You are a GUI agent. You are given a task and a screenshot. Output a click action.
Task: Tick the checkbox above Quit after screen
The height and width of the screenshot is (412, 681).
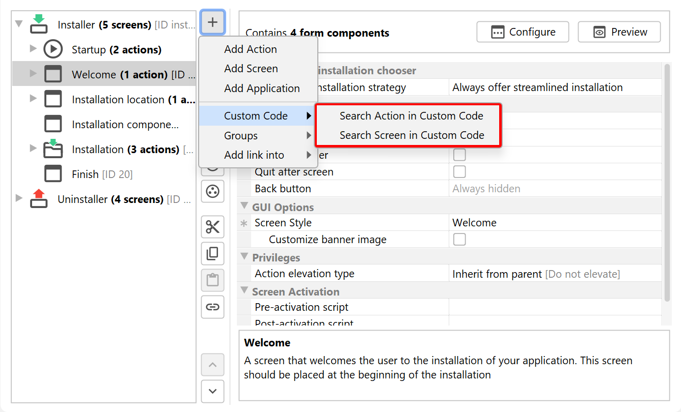[459, 155]
